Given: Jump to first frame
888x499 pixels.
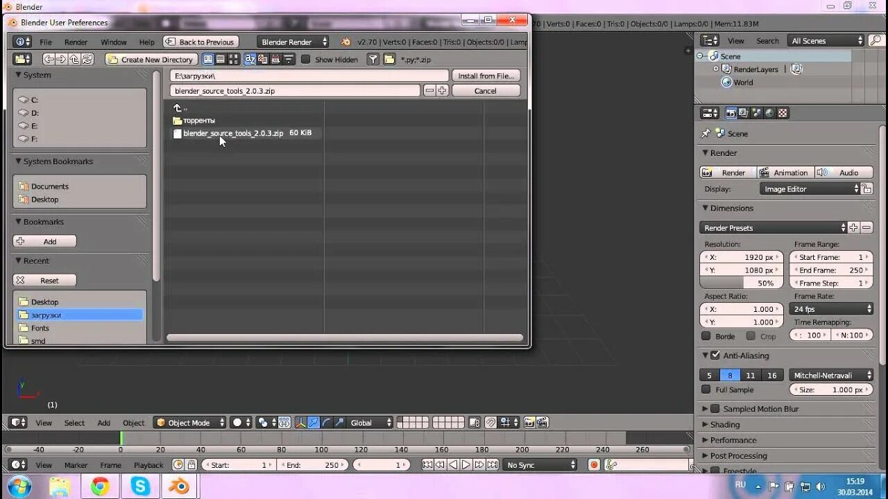Looking at the screenshot, I should tap(427, 465).
